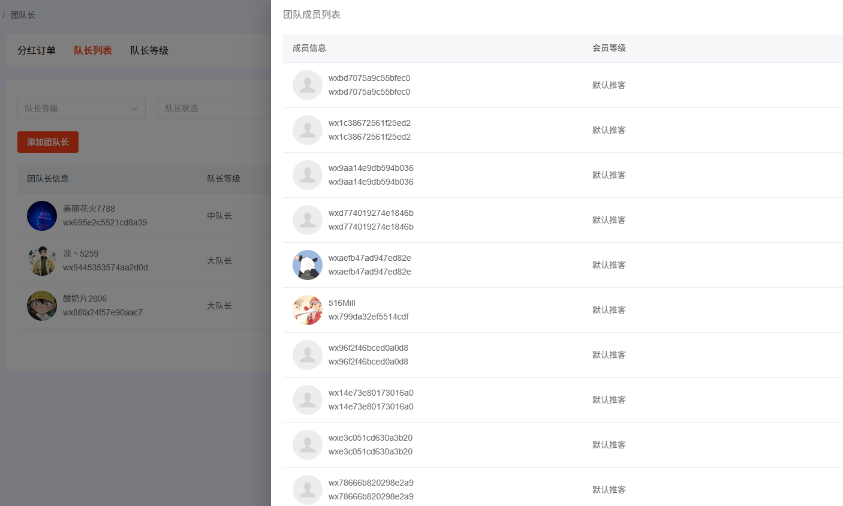Open the 队长等级 tab
Screen dimensions: 843x506
[x=149, y=50]
